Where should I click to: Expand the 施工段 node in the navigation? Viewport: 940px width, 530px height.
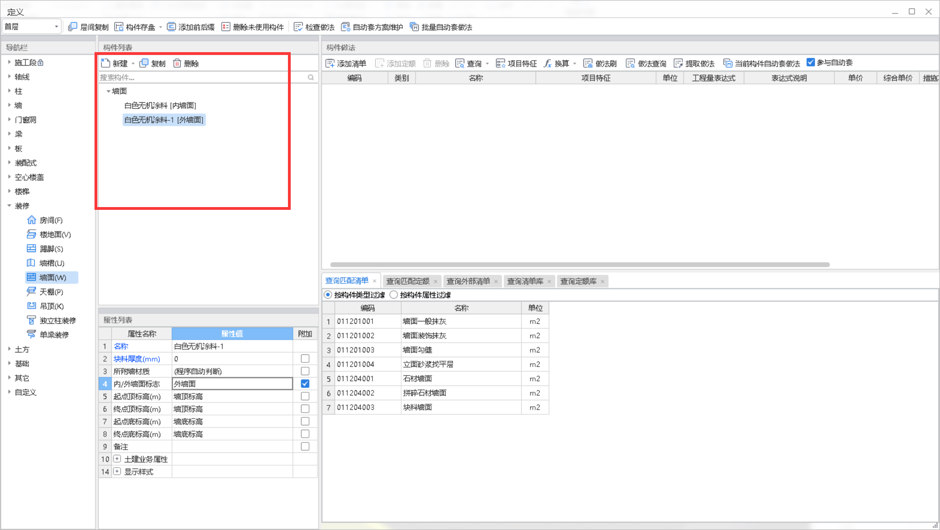pyautogui.click(x=9, y=63)
